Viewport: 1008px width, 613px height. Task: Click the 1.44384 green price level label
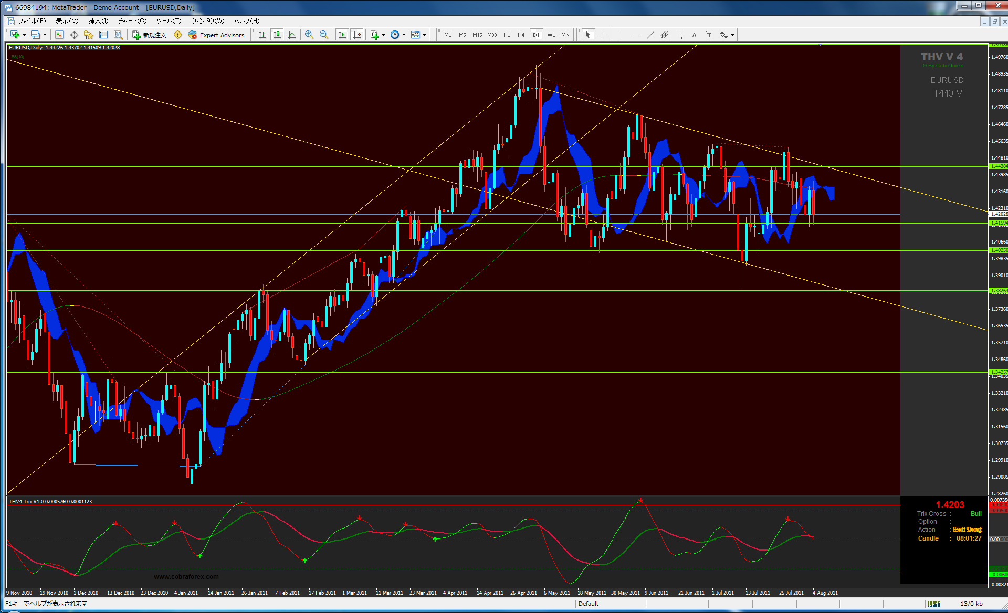997,166
